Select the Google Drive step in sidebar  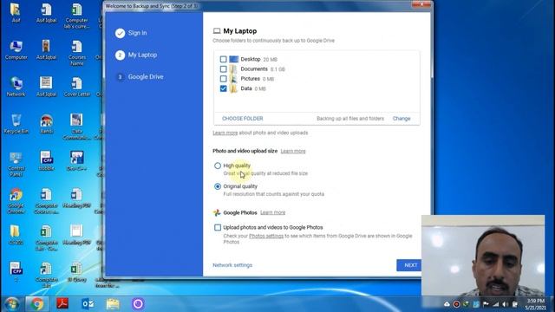(140, 77)
